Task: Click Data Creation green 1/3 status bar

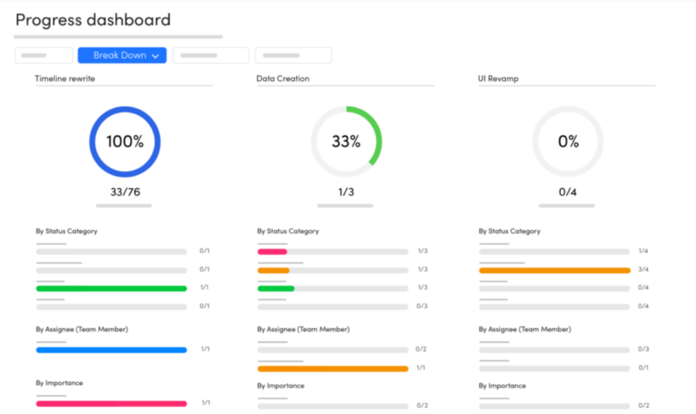Action: 276,289
